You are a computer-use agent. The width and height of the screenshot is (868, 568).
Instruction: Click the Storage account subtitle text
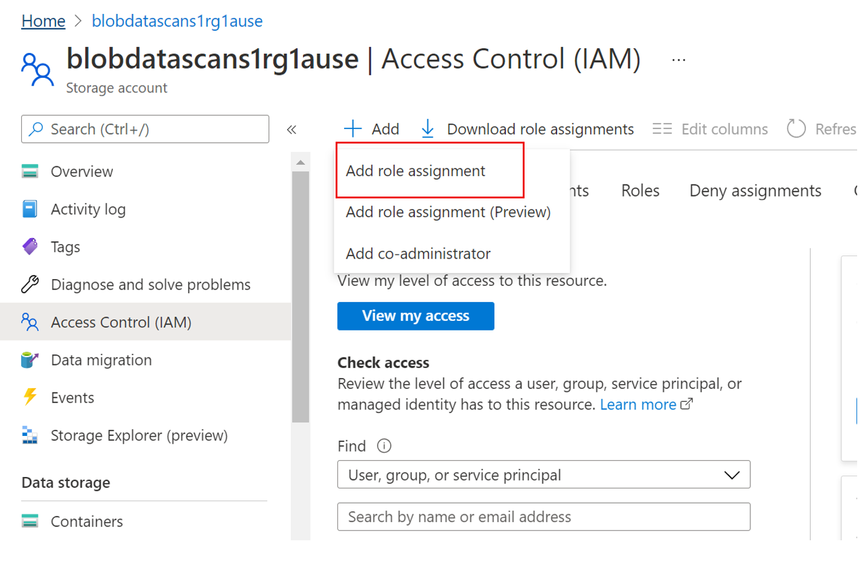tap(116, 88)
